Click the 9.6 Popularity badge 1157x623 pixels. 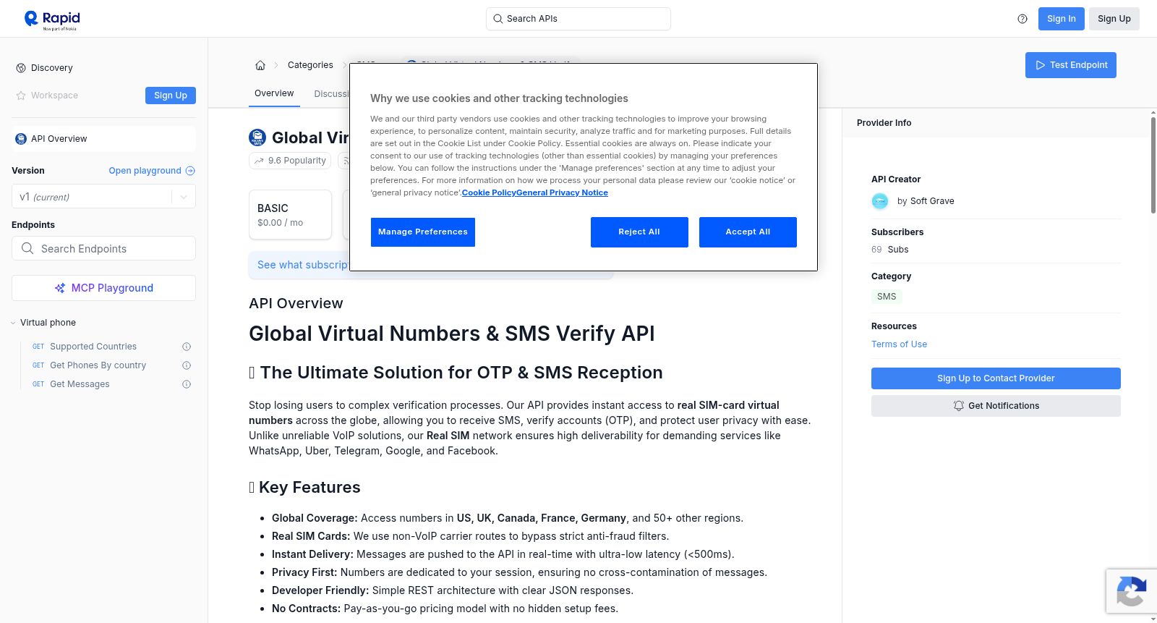click(x=290, y=161)
